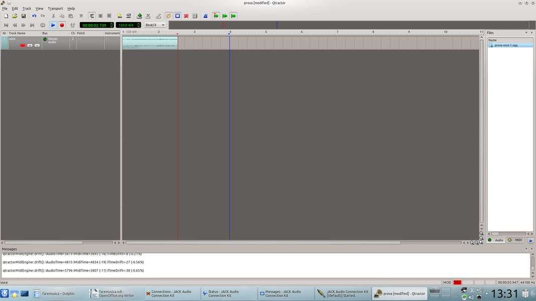Switch to the Audio files tab
This screenshot has width=536, height=301.
(496, 240)
